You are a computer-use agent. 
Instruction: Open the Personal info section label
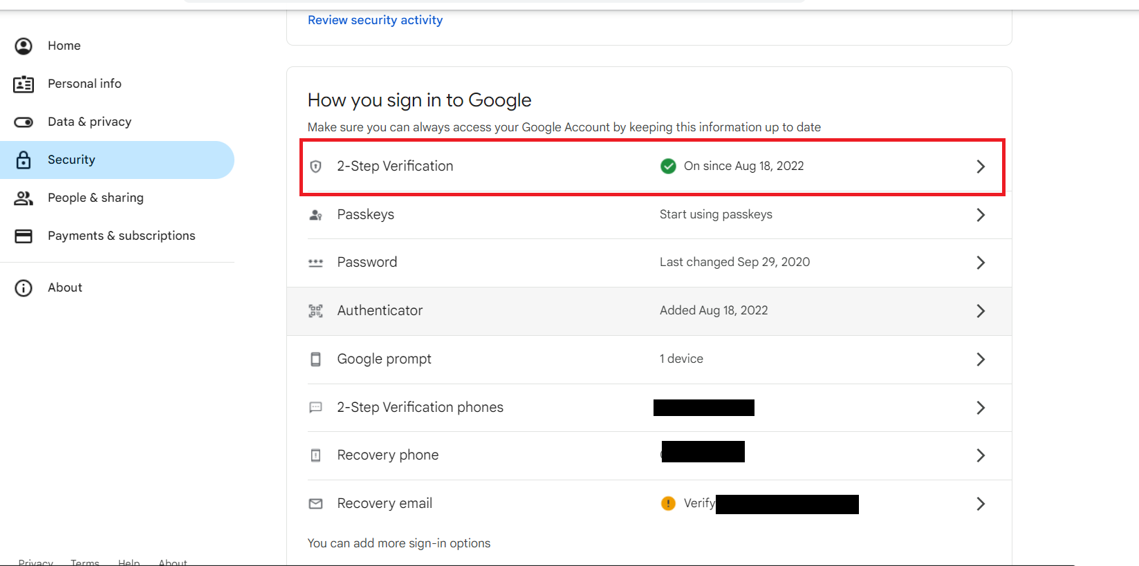pyautogui.click(x=84, y=84)
